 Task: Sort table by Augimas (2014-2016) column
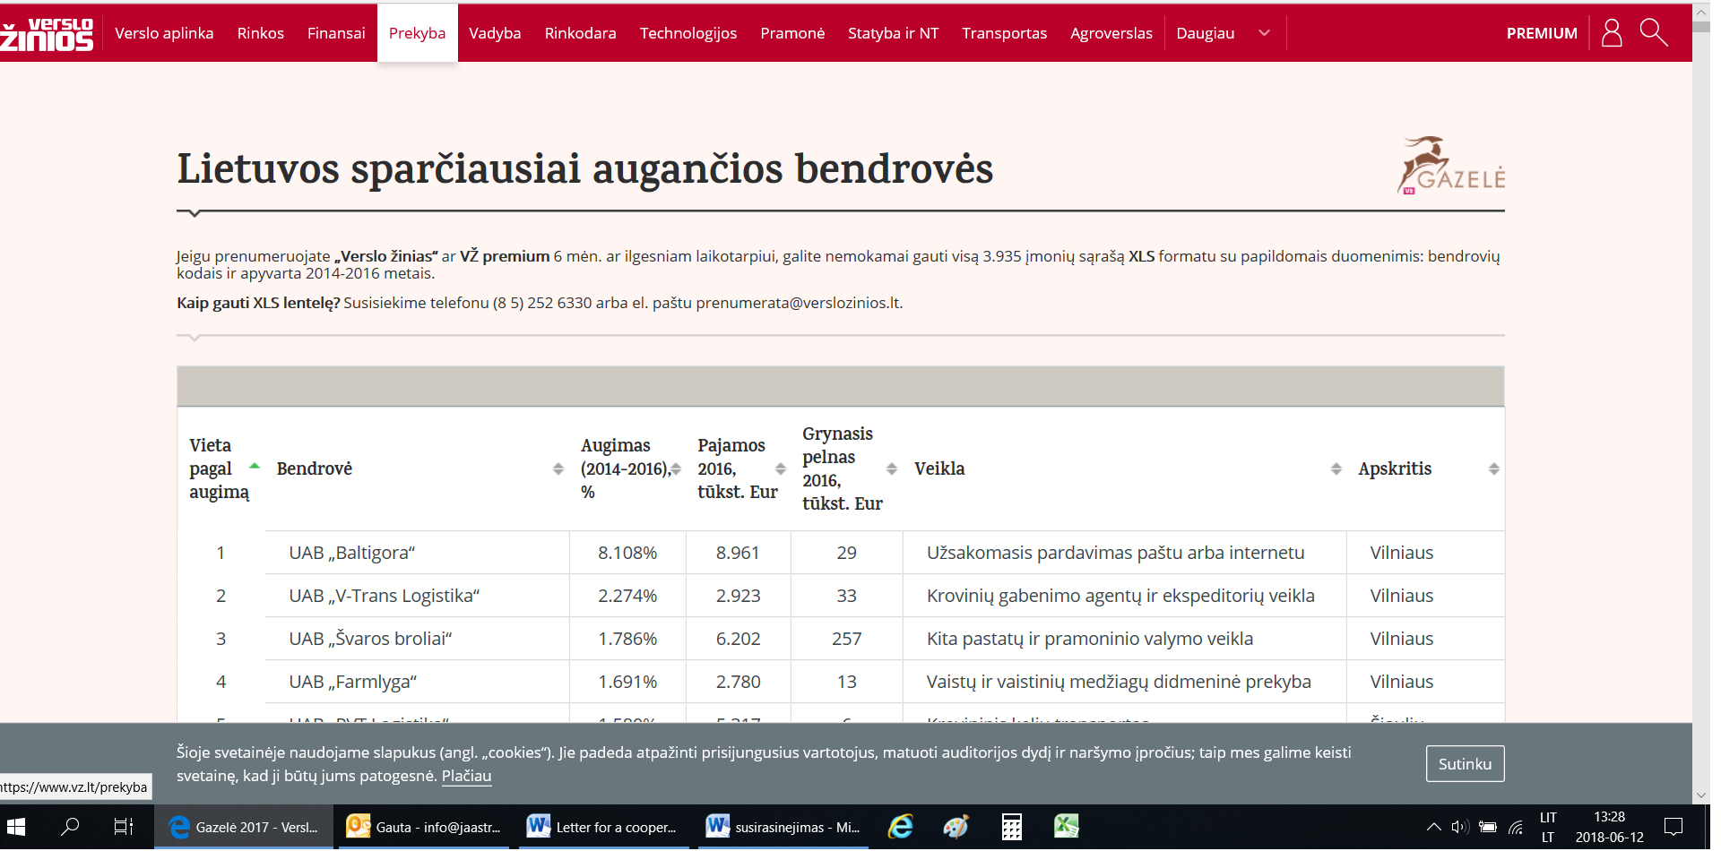pos(676,468)
